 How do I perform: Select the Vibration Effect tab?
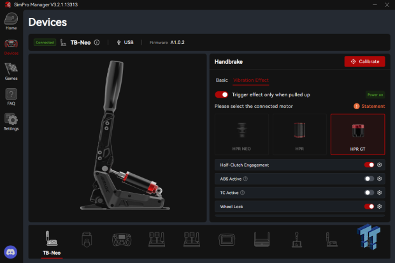[251, 80]
